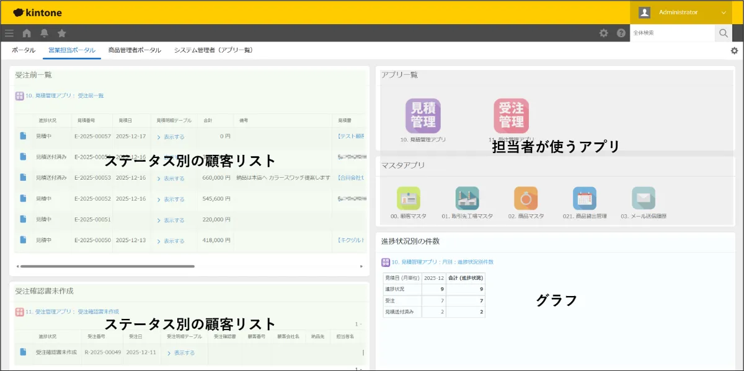Click the R-2025-00049 order number cell

point(102,352)
